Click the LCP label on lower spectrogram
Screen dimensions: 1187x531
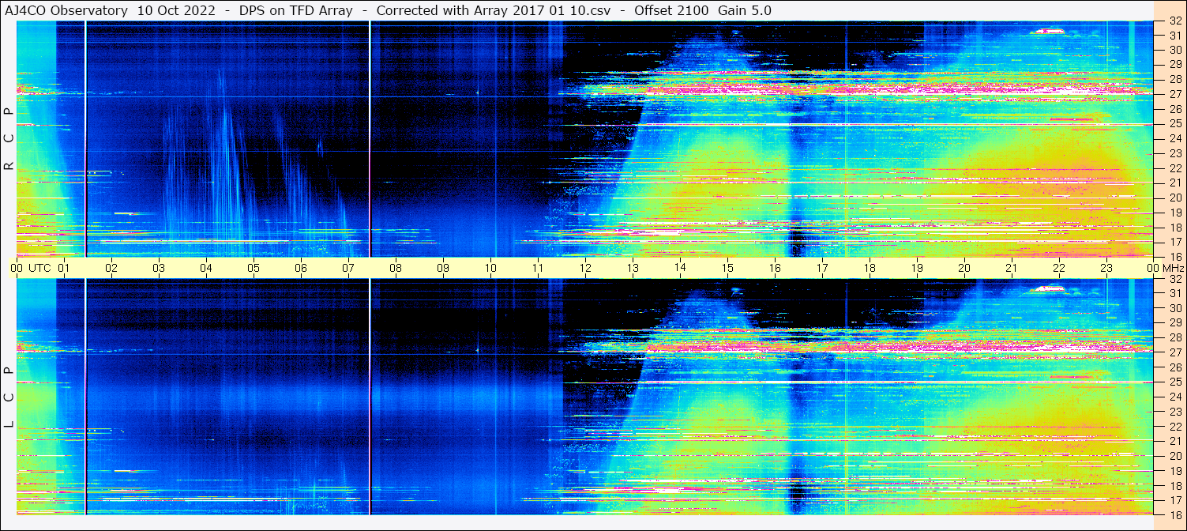9,397
